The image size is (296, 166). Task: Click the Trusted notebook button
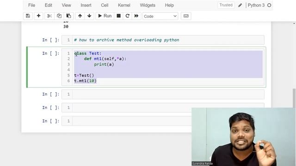point(226,5)
